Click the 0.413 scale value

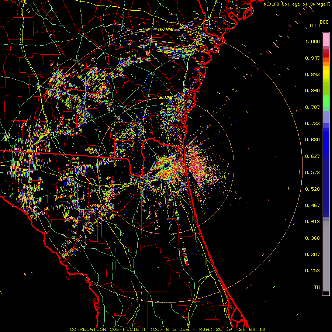click(x=312, y=222)
